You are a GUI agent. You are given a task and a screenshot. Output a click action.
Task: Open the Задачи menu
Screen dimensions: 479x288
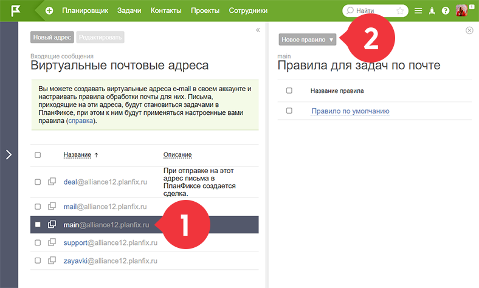[129, 11]
